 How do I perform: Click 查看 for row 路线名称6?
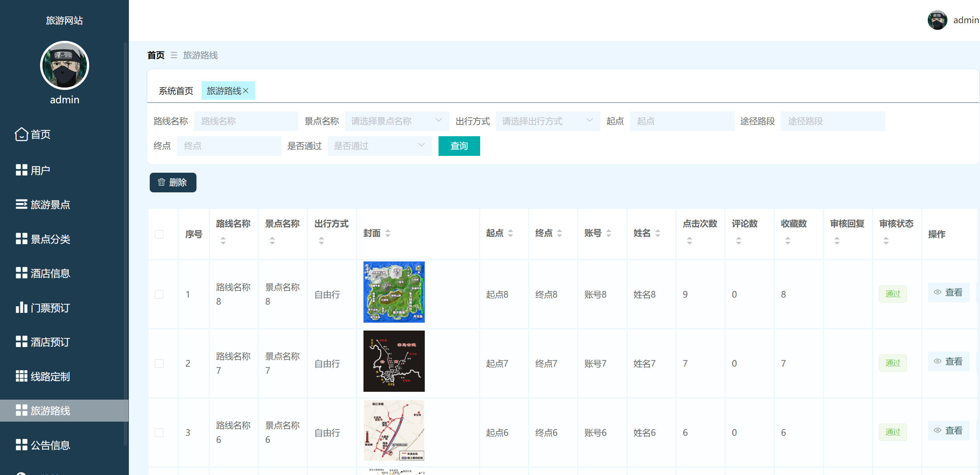(949, 431)
